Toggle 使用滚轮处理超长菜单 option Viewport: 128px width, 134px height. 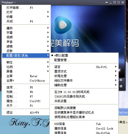pyautogui.click(x=84, y=117)
